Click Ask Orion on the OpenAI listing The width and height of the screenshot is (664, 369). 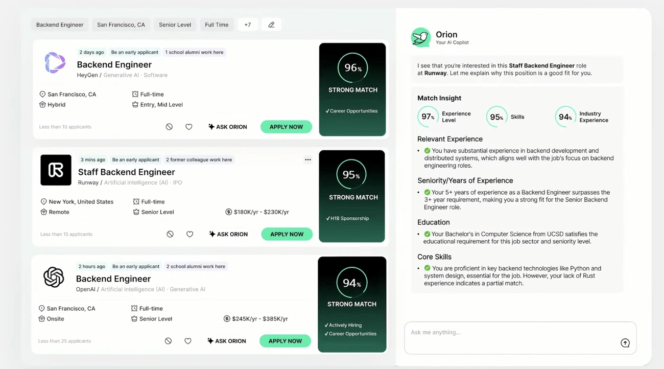coord(226,340)
